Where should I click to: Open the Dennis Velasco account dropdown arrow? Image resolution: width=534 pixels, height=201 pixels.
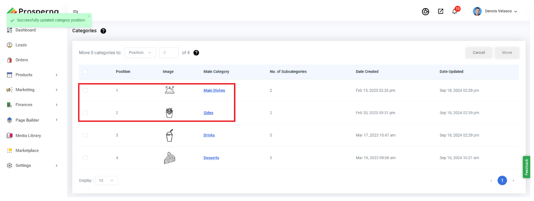pyautogui.click(x=516, y=12)
